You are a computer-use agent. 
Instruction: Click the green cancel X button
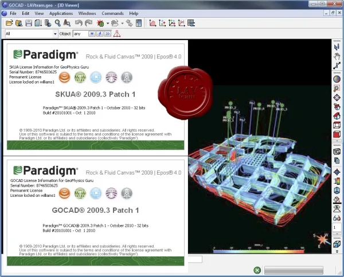click(257, 270)
